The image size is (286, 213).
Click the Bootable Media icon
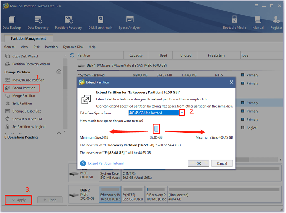point(235,22)
